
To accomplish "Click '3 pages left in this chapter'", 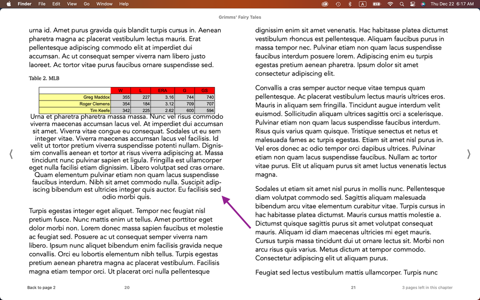I will click(427, 287).
